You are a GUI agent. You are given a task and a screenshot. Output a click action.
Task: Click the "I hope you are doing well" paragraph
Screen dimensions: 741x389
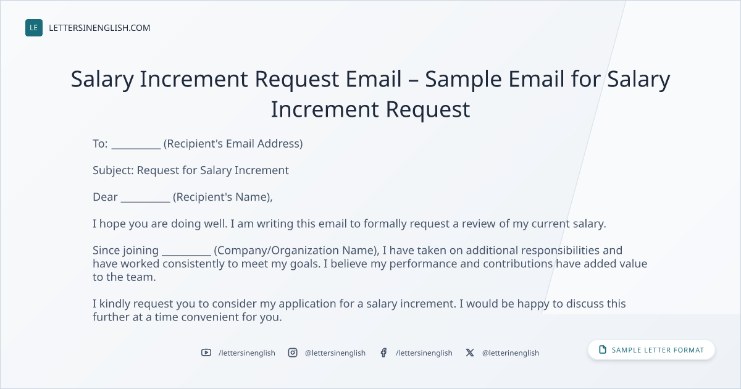pos(350,224)
